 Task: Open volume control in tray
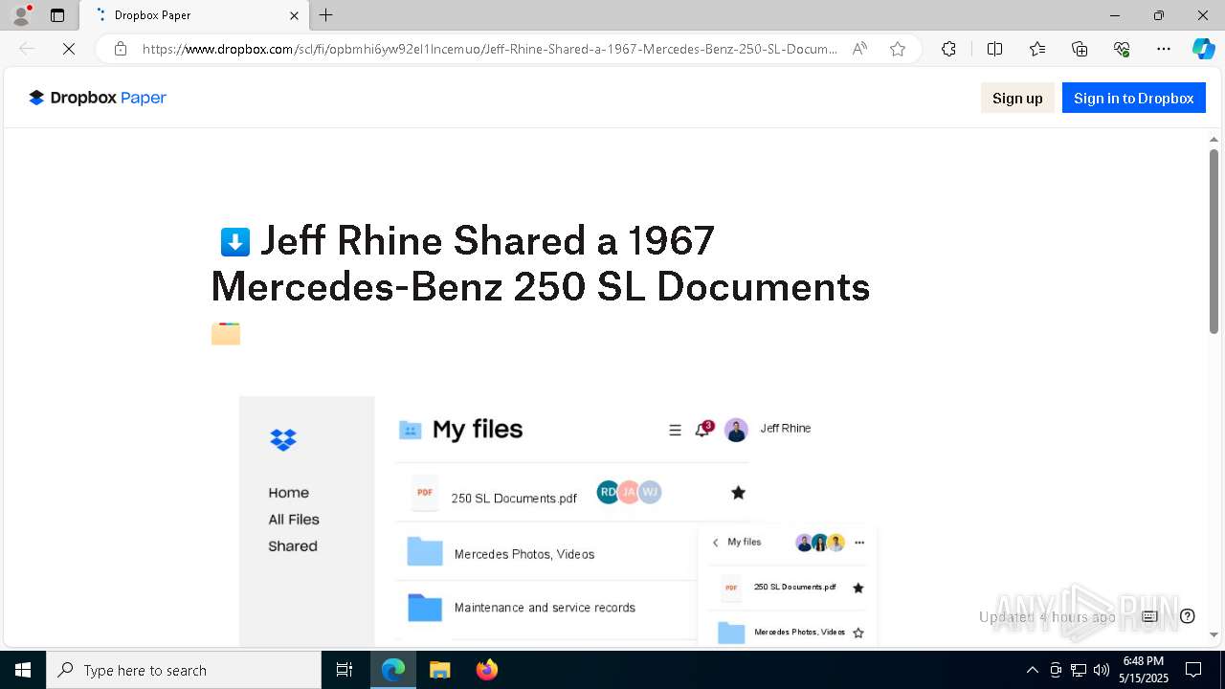(1102, 670)
